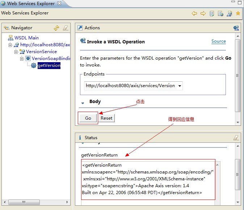This screenshot has height=210, width=244.
Task: Select the getVersion operation node
Action: click(x=49, y=65)
